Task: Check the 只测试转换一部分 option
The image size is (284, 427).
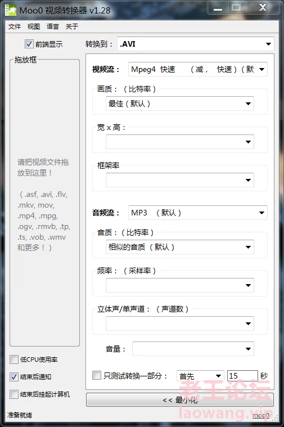Action: pyautogui.click(x=97, y=375)
